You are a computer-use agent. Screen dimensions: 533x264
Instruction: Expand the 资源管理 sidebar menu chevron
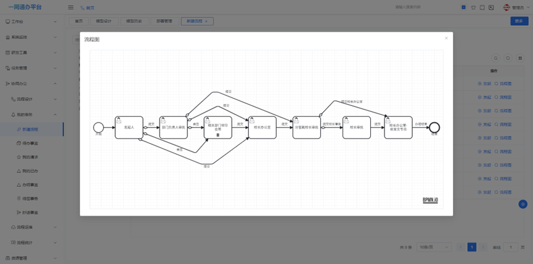coord(55,258)
